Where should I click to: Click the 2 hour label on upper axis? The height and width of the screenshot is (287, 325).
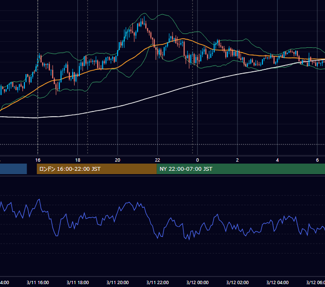(x=238, y=160)
